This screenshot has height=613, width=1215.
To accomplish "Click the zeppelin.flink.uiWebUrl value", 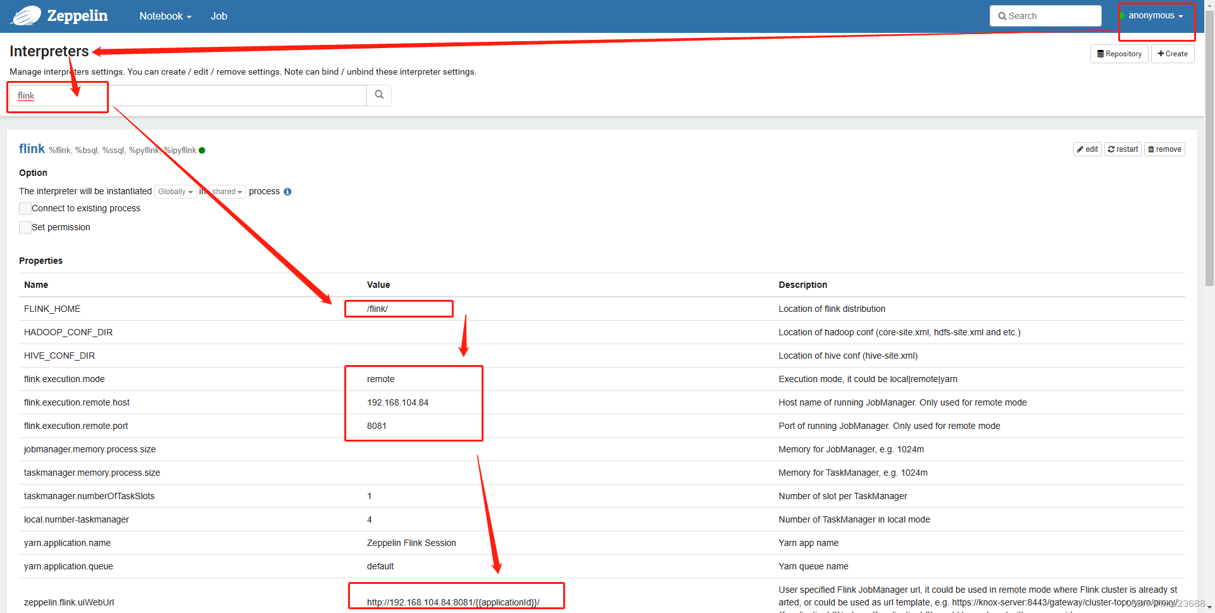I will tap(453, 602).
